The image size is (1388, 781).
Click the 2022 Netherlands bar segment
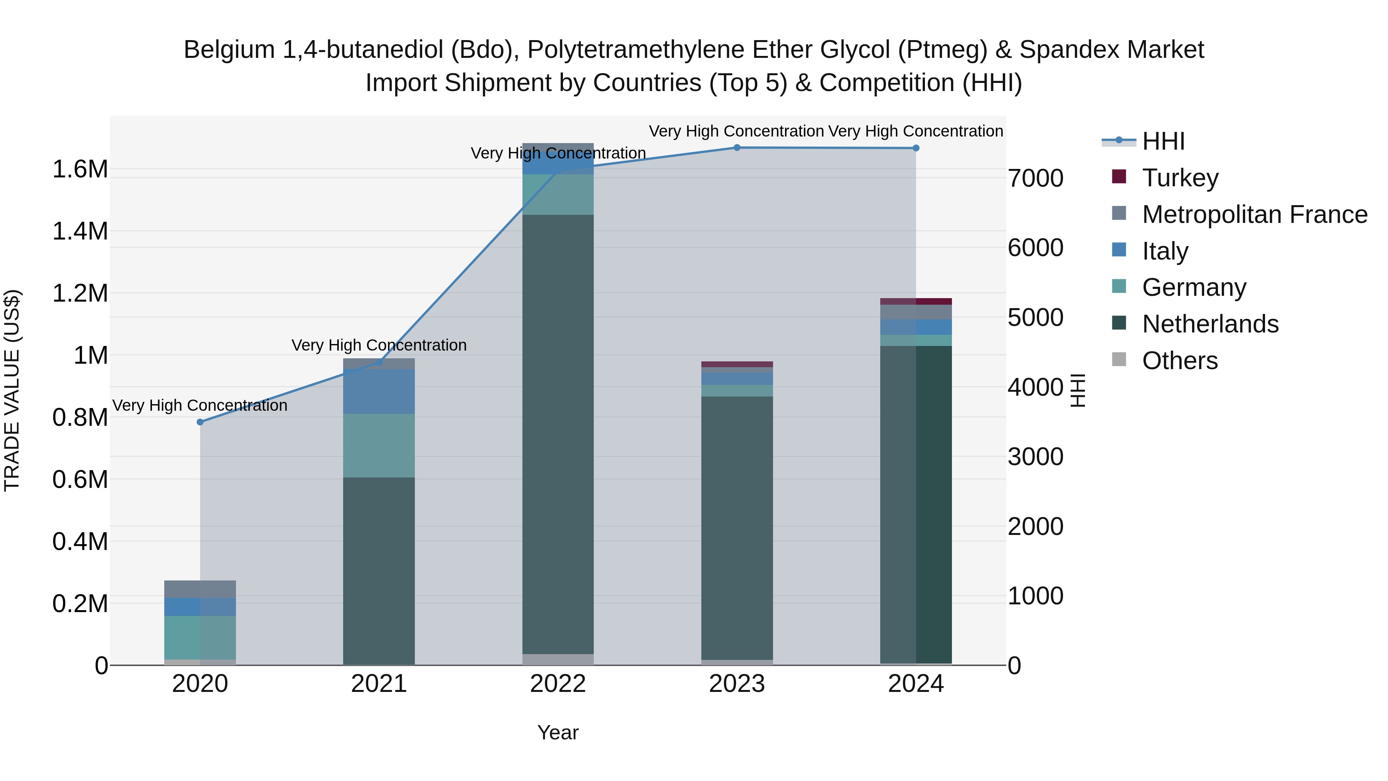558,434
